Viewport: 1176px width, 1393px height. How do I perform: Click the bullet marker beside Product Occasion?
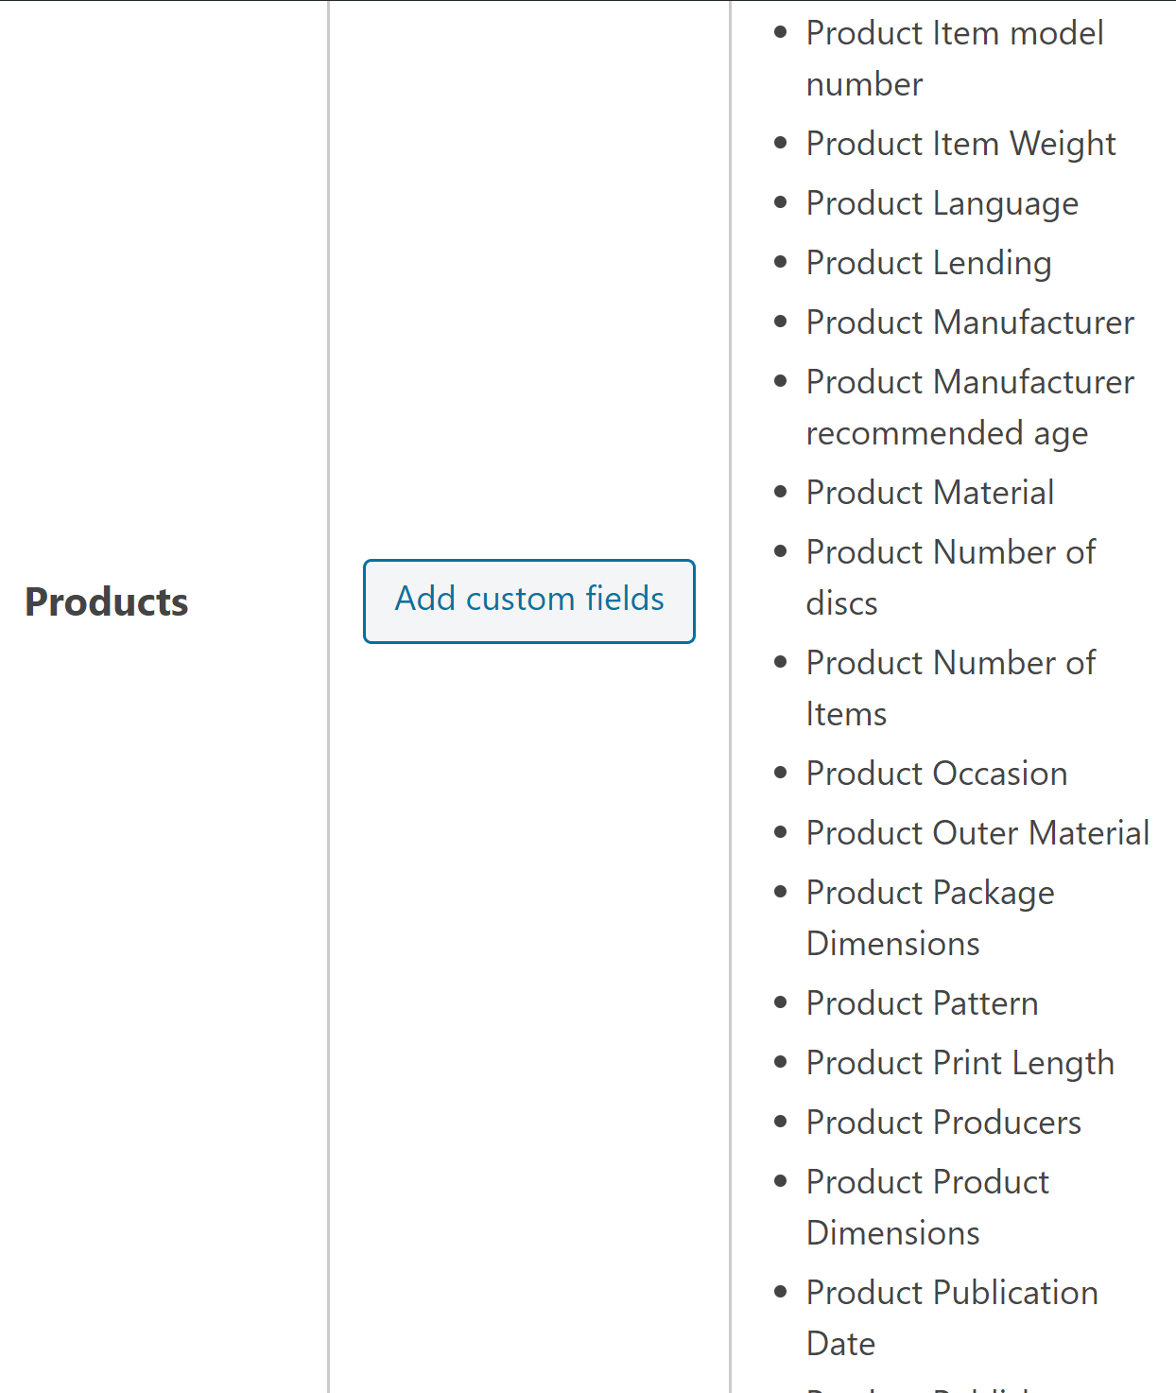[780, 773]
